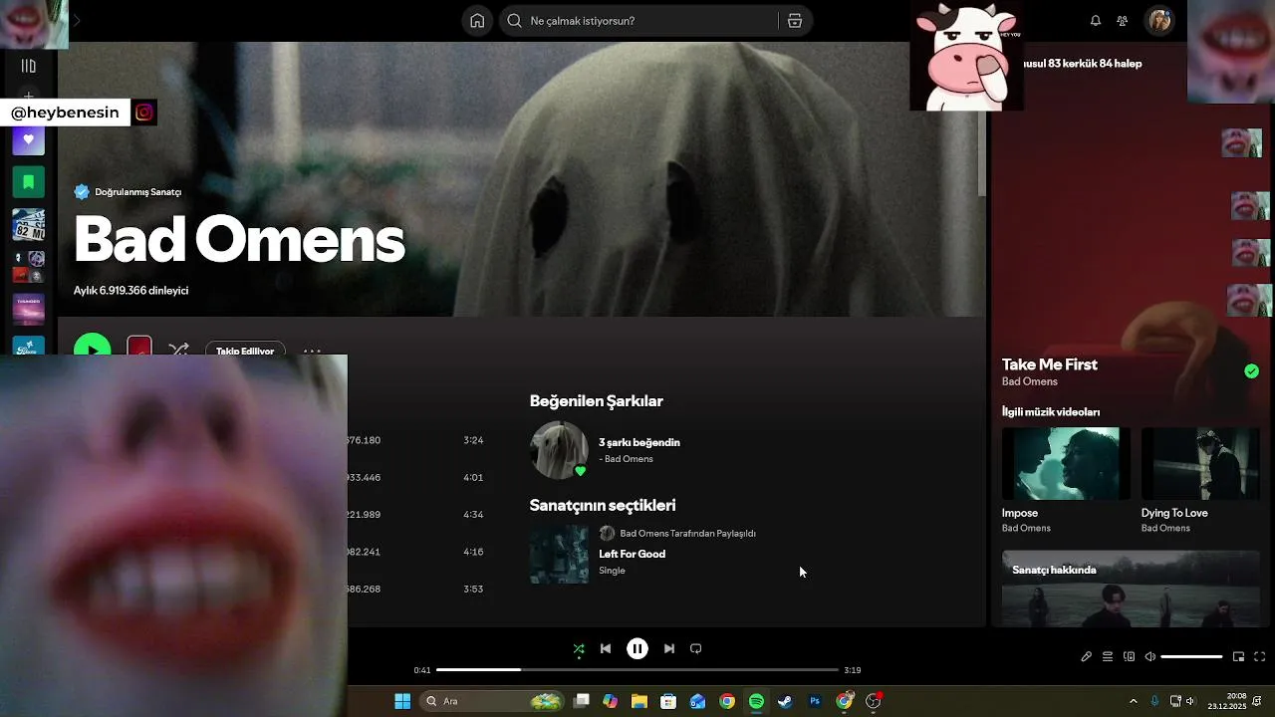Open OBS Studio from the taskbar

pyautogui.click(x=874, y=701)
